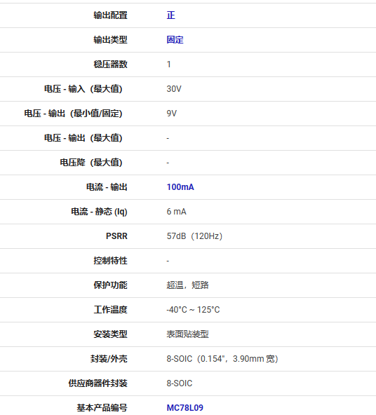The image size is (376, 415).
Task: Click the -40°C ~ 125°C temperature value
Action: [193, 310]
